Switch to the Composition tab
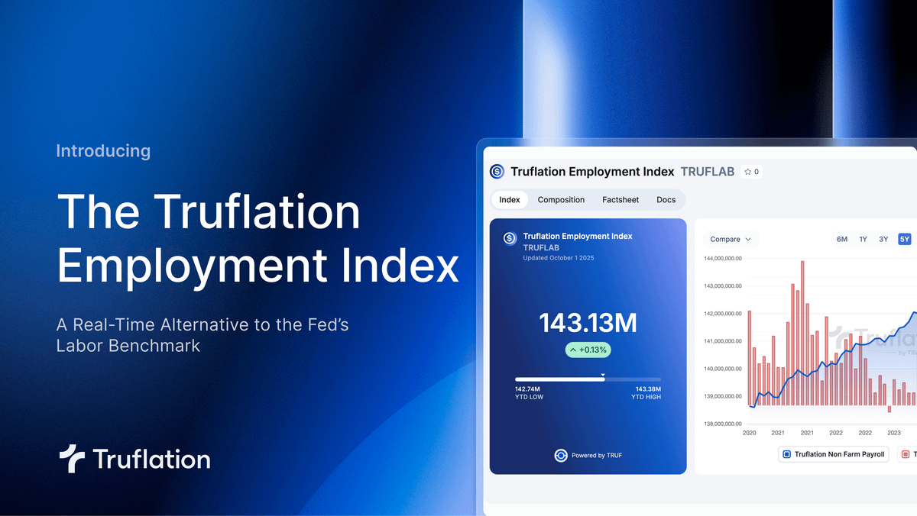917x516 pixels. click(561, 199)
